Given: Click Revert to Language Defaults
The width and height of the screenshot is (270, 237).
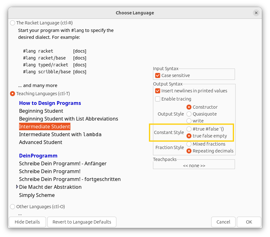Looking at the screenshot, I should coord(82,222).
